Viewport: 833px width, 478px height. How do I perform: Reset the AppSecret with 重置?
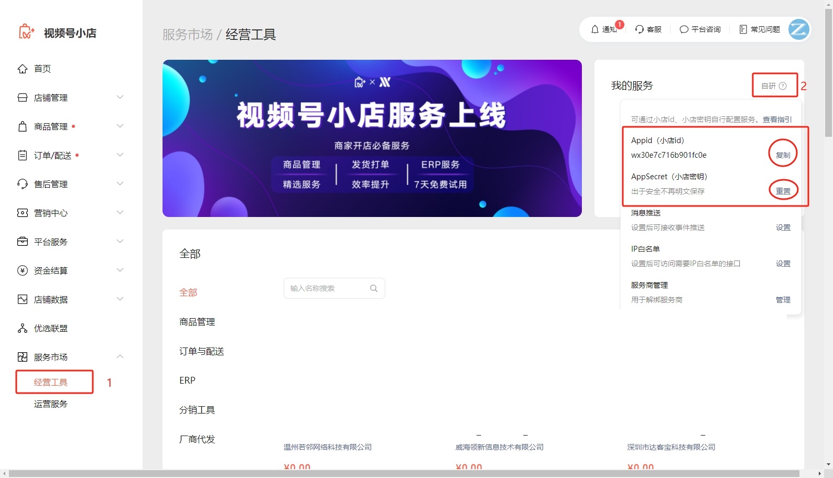[x=783, y=191]
